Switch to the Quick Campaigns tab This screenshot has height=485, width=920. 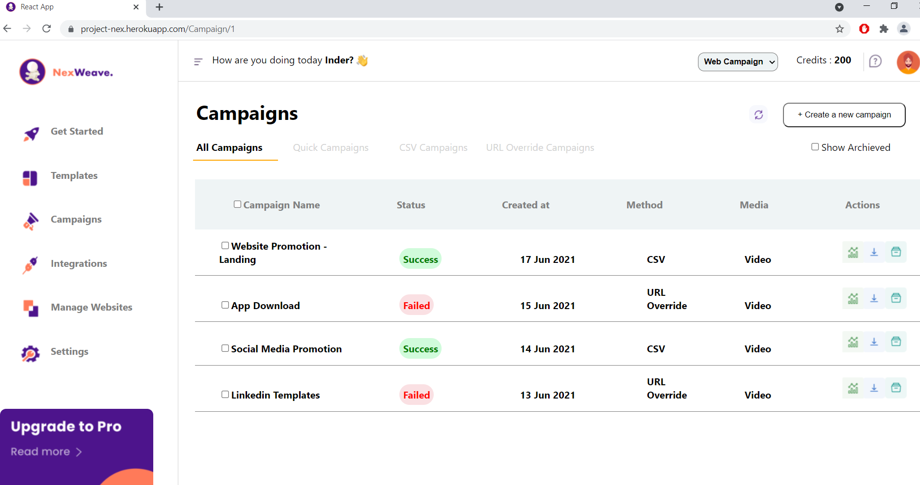coord(331,147)
